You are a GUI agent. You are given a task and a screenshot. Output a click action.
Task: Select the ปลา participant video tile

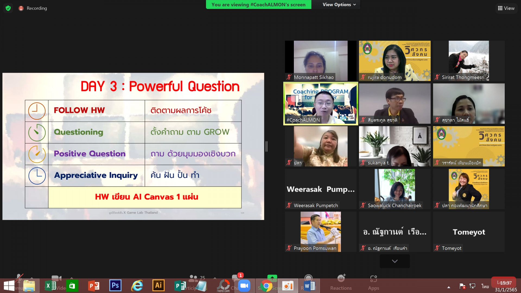320,146
